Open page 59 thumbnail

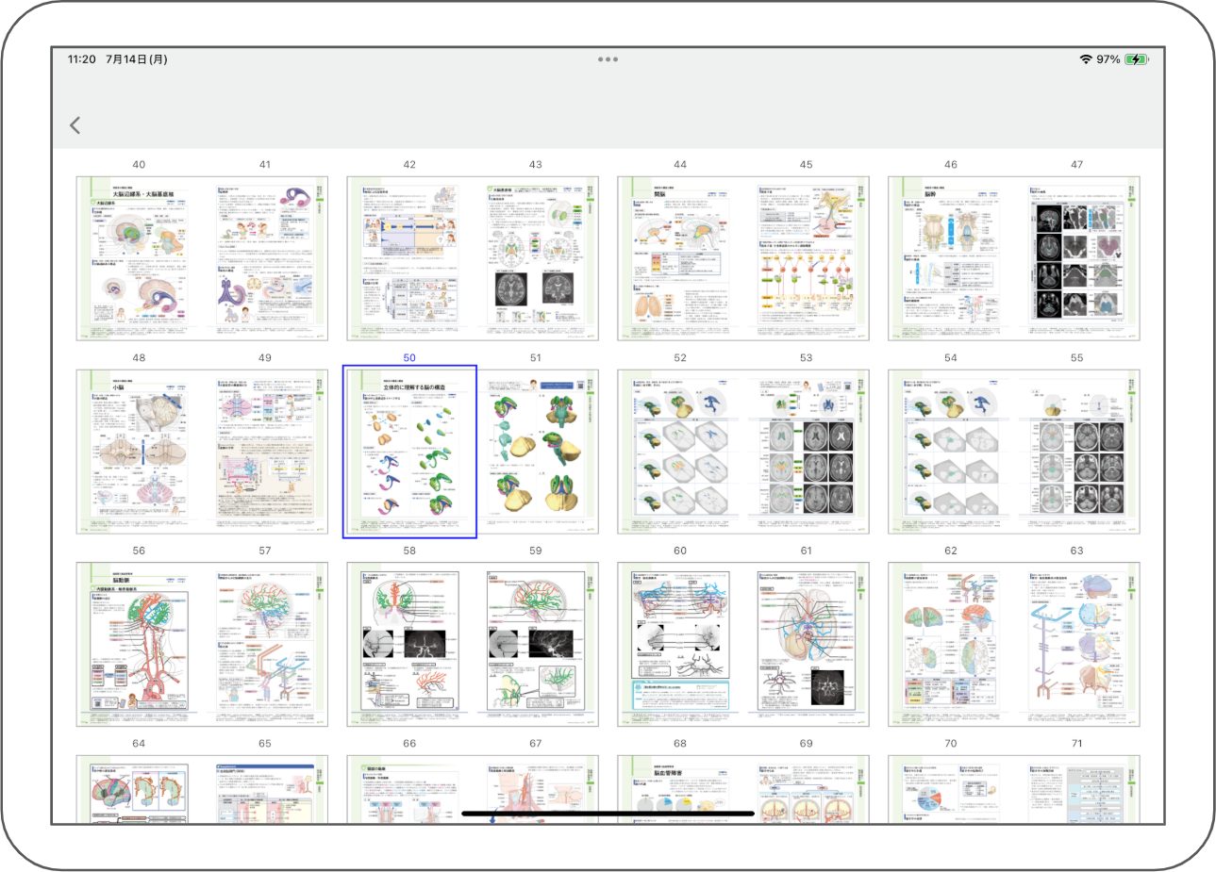point(536,645)
